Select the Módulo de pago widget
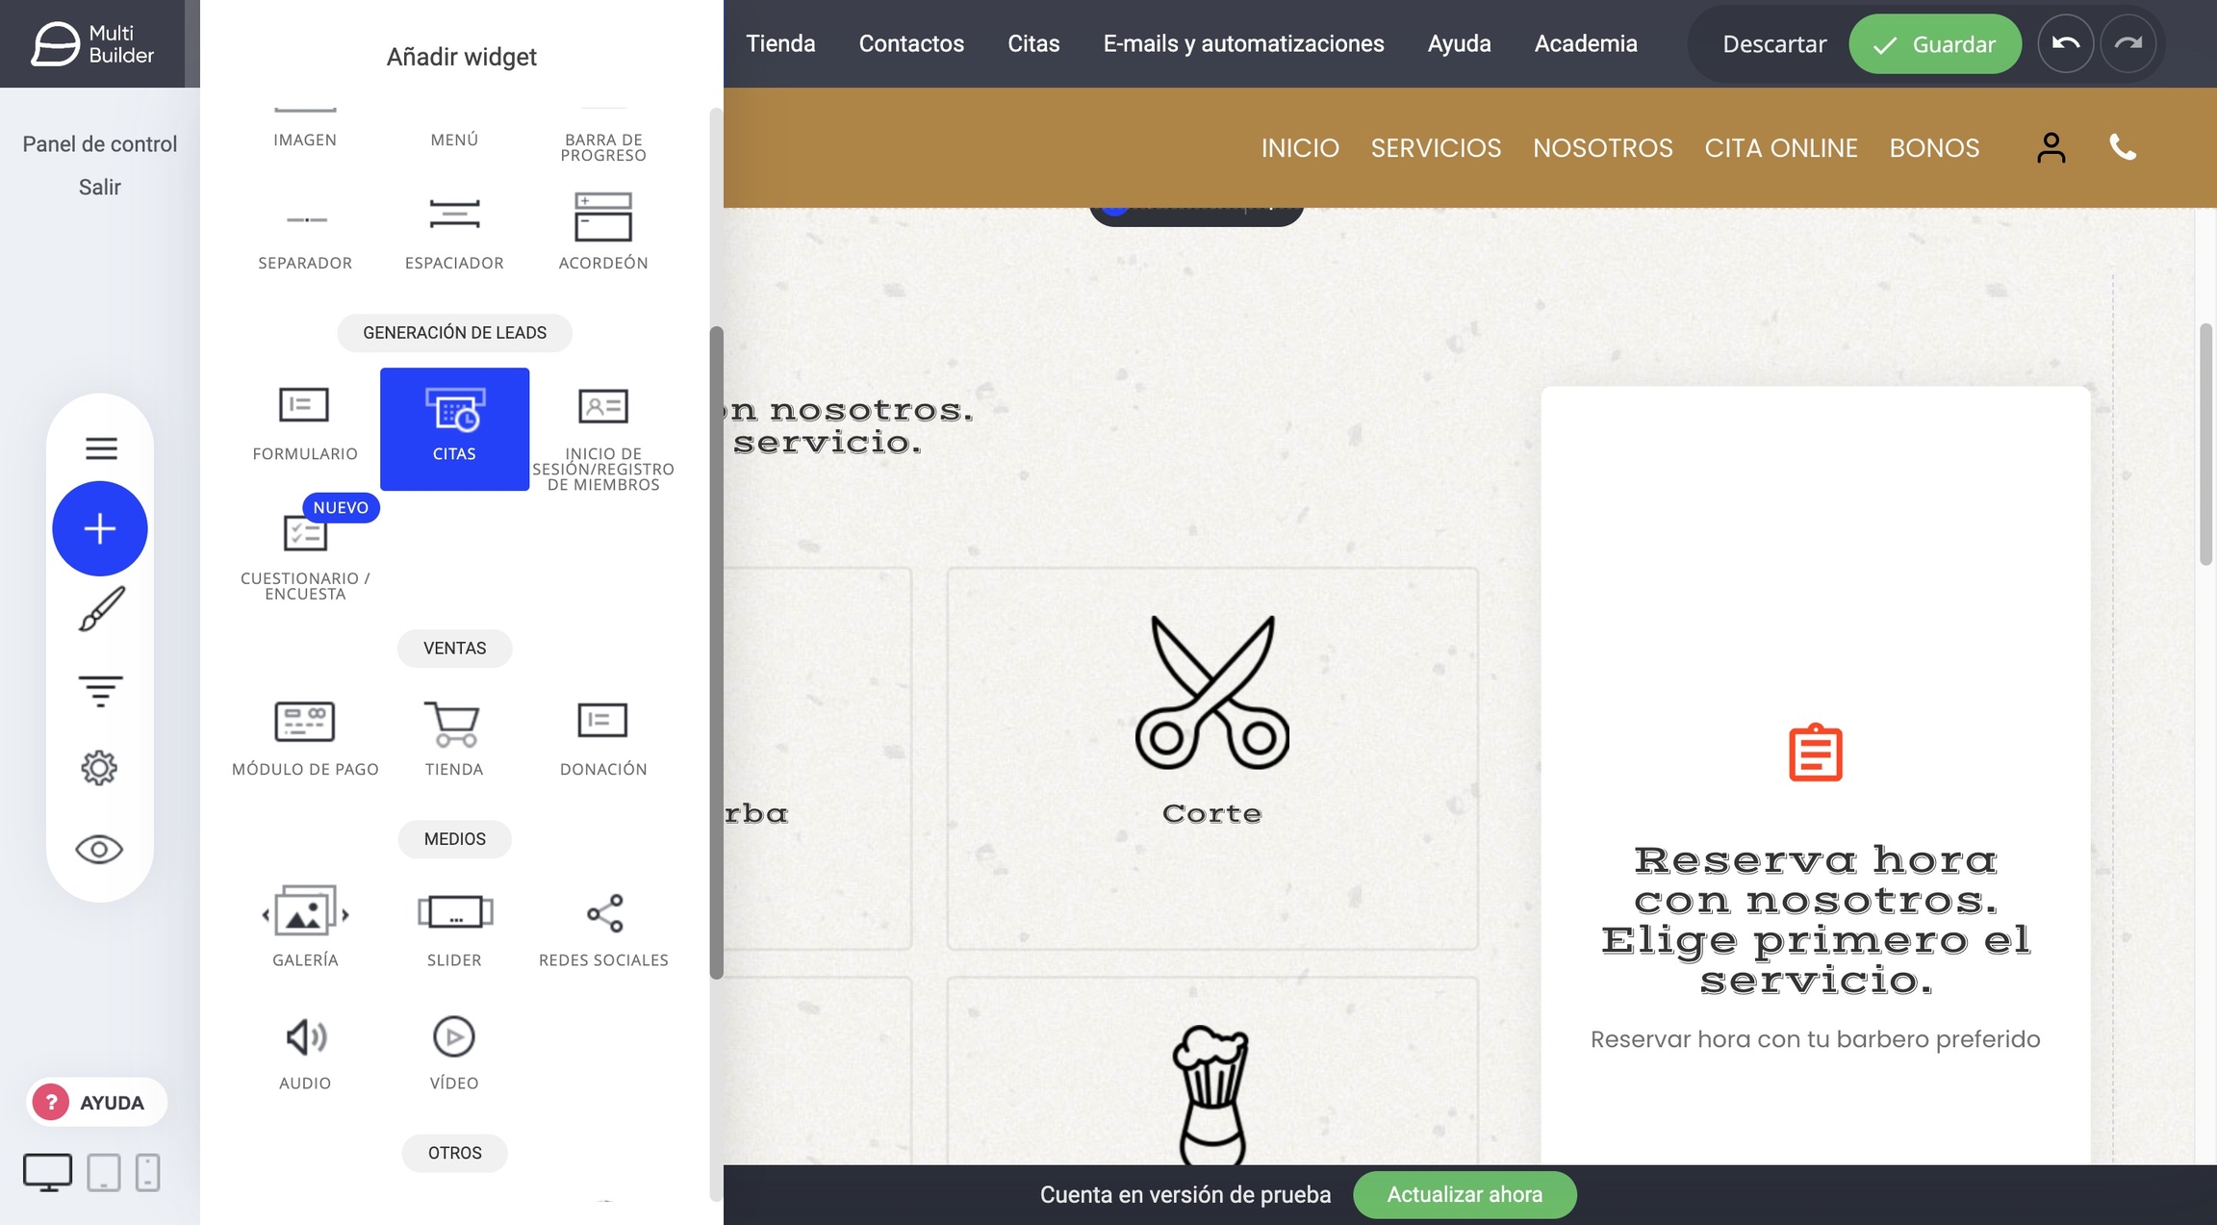 pos(304,737)
